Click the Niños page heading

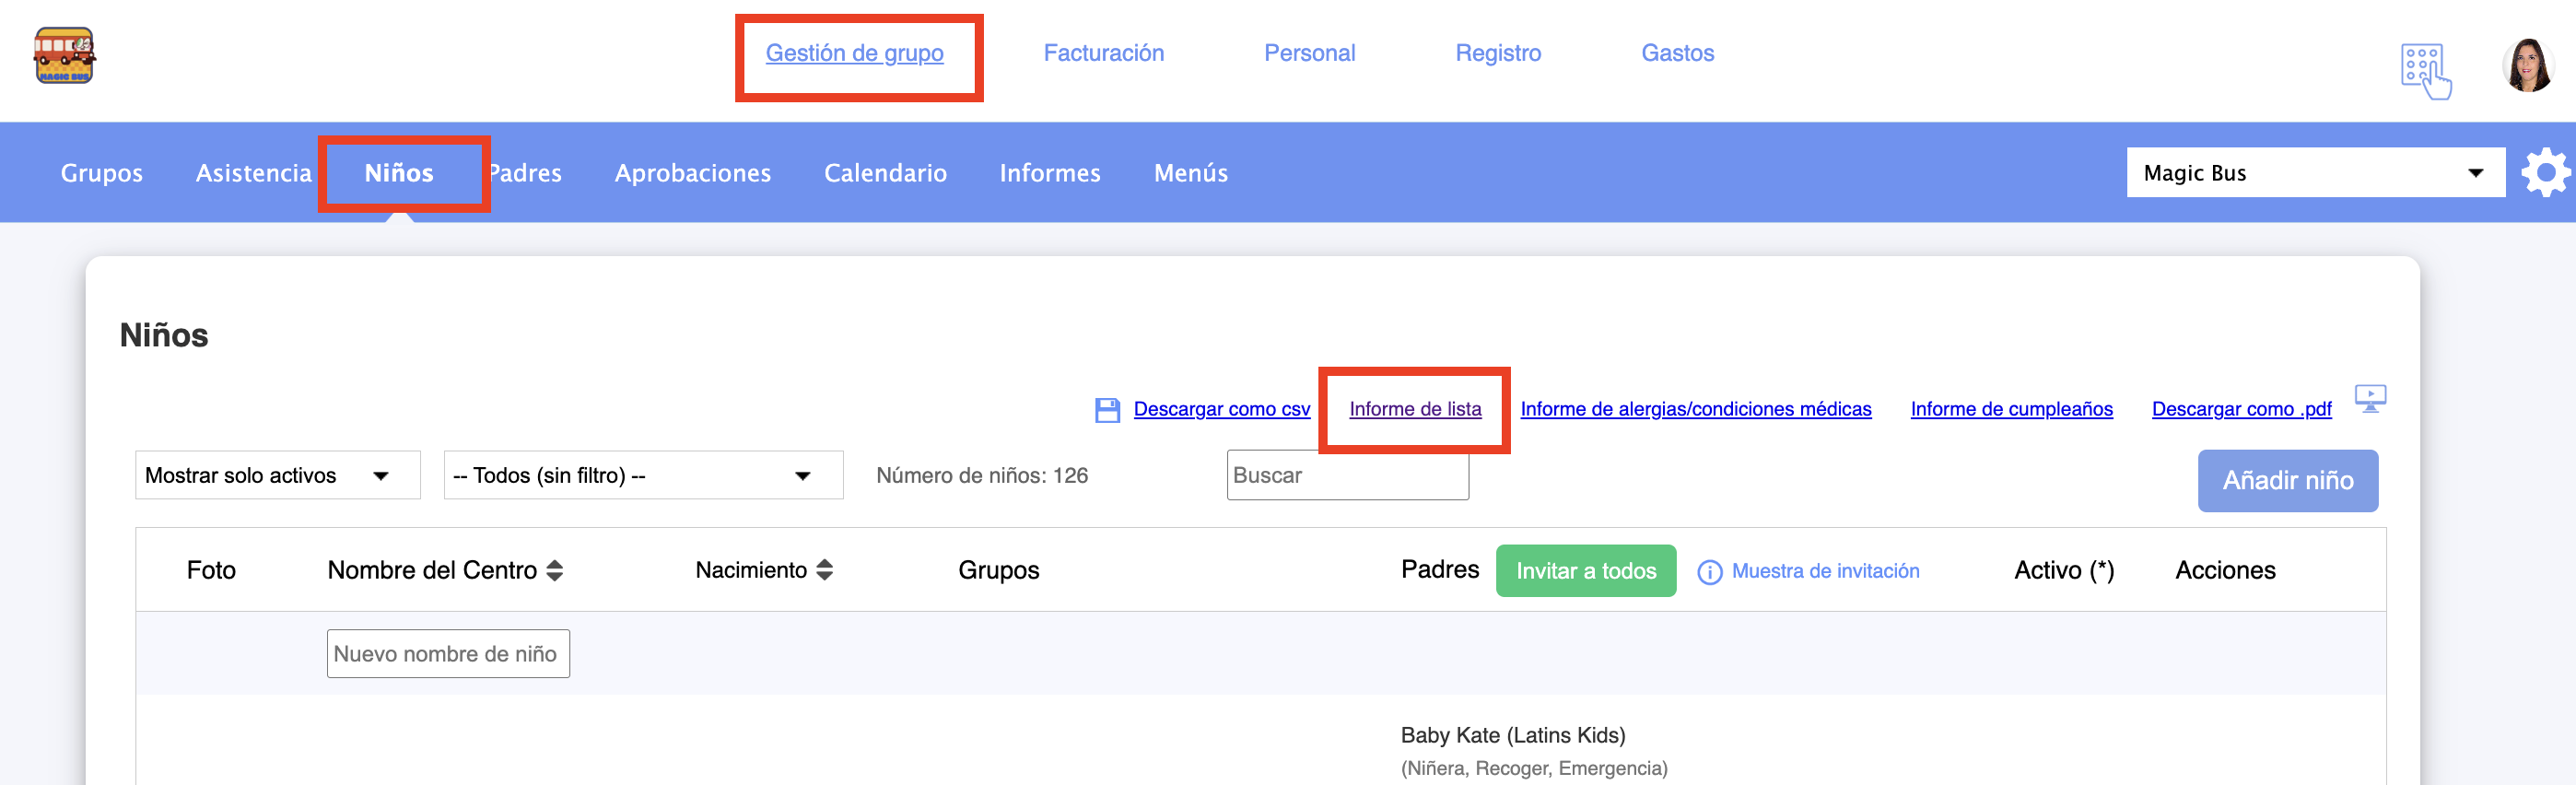164,335
